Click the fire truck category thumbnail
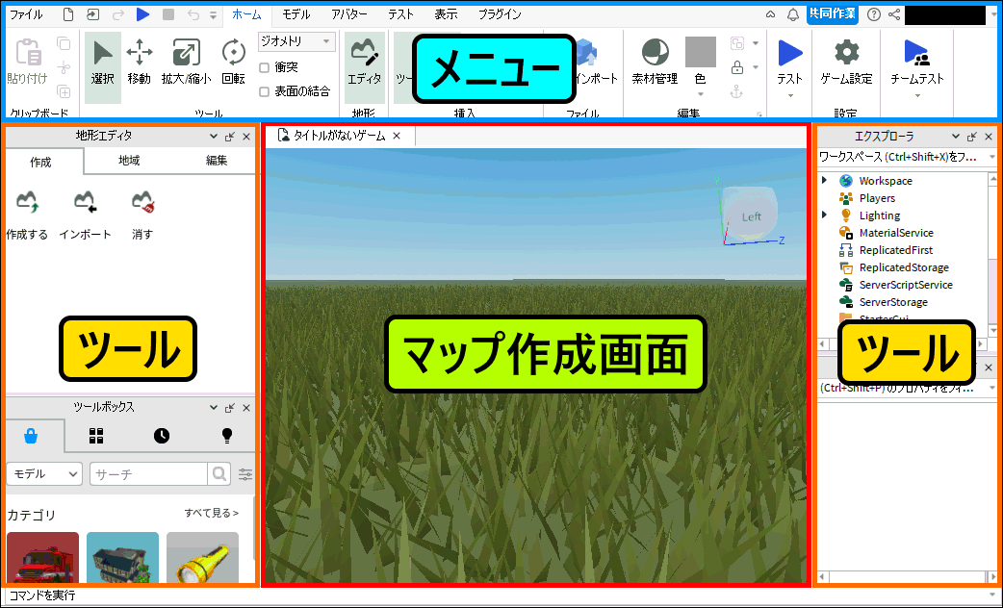1003x608 pixels. [x=43, y=557]
